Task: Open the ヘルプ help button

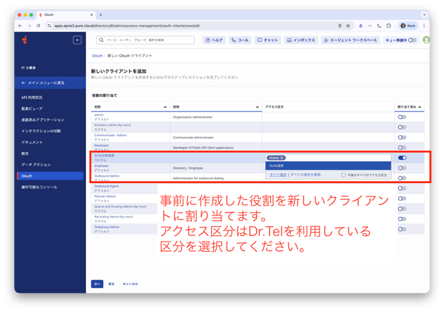Action: (x=214, y=40)
